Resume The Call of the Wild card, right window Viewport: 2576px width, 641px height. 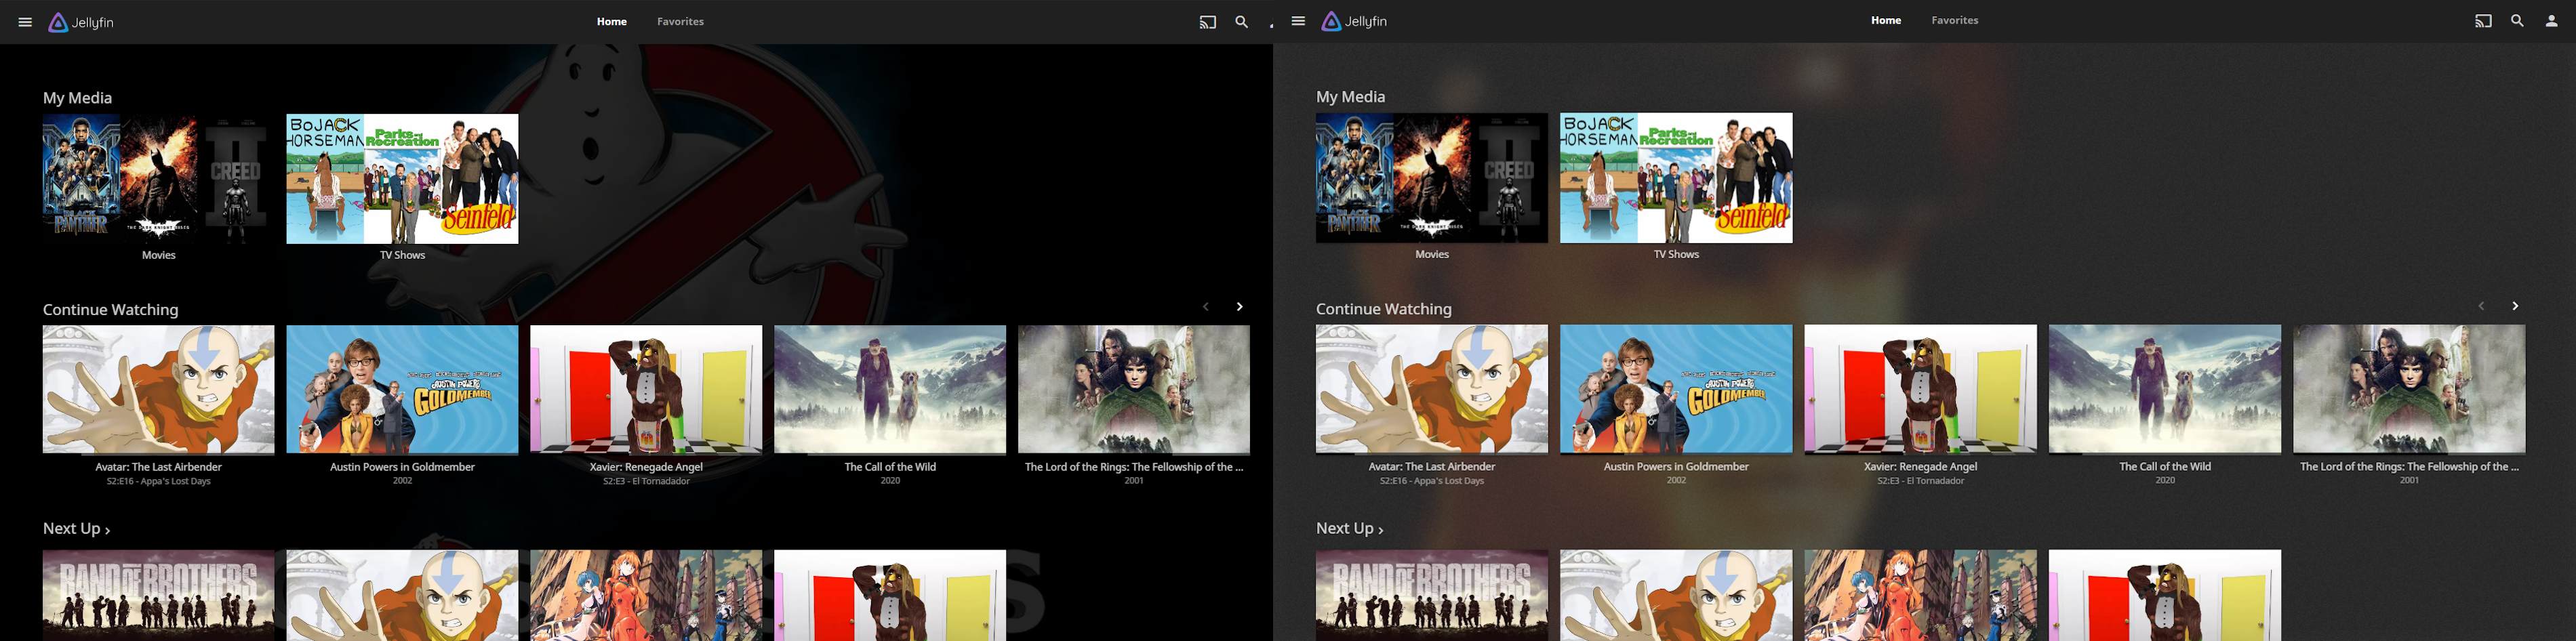[2165, 389]
